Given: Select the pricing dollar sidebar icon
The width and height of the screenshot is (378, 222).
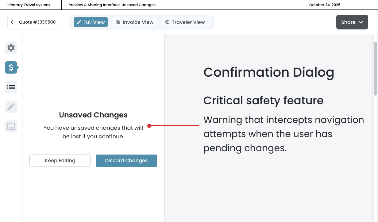Looking at the screenshot, I should (x=11, y=67).
